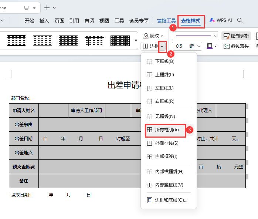Collapse the 边框 dropdown arrow

[x=162, y=47]
